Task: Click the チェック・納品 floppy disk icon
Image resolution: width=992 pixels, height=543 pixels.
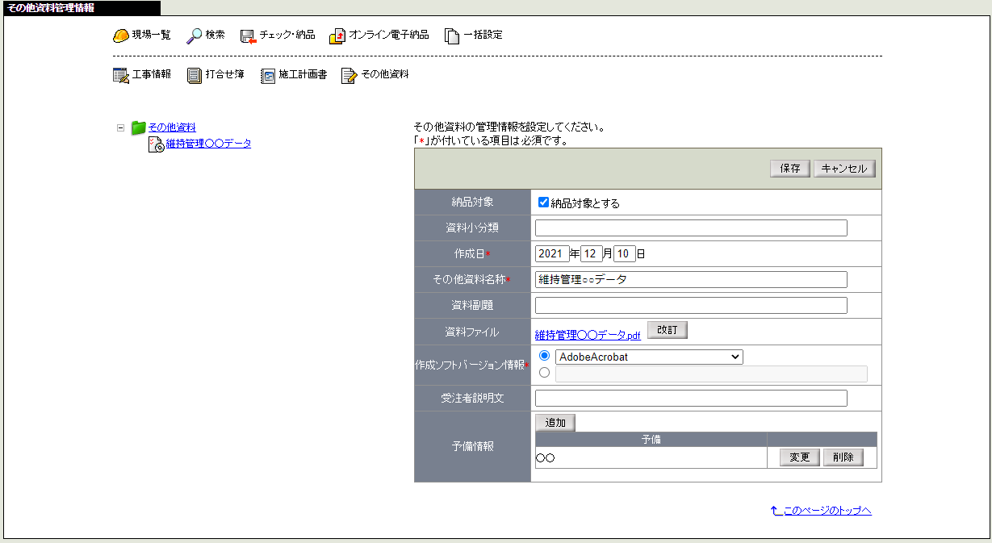Action: pos(248,36)
